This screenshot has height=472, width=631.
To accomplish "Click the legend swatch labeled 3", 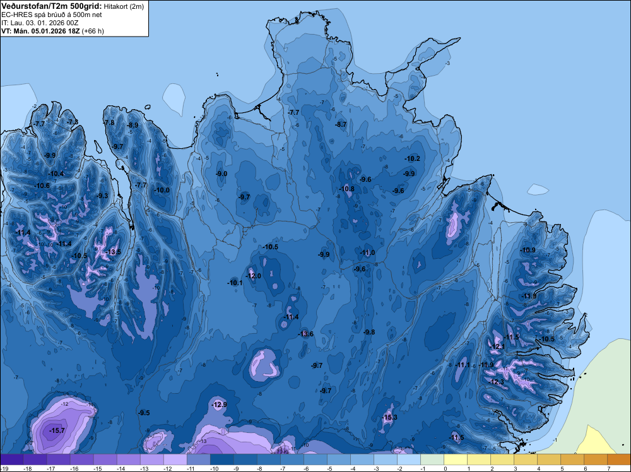I will [525, 459].
